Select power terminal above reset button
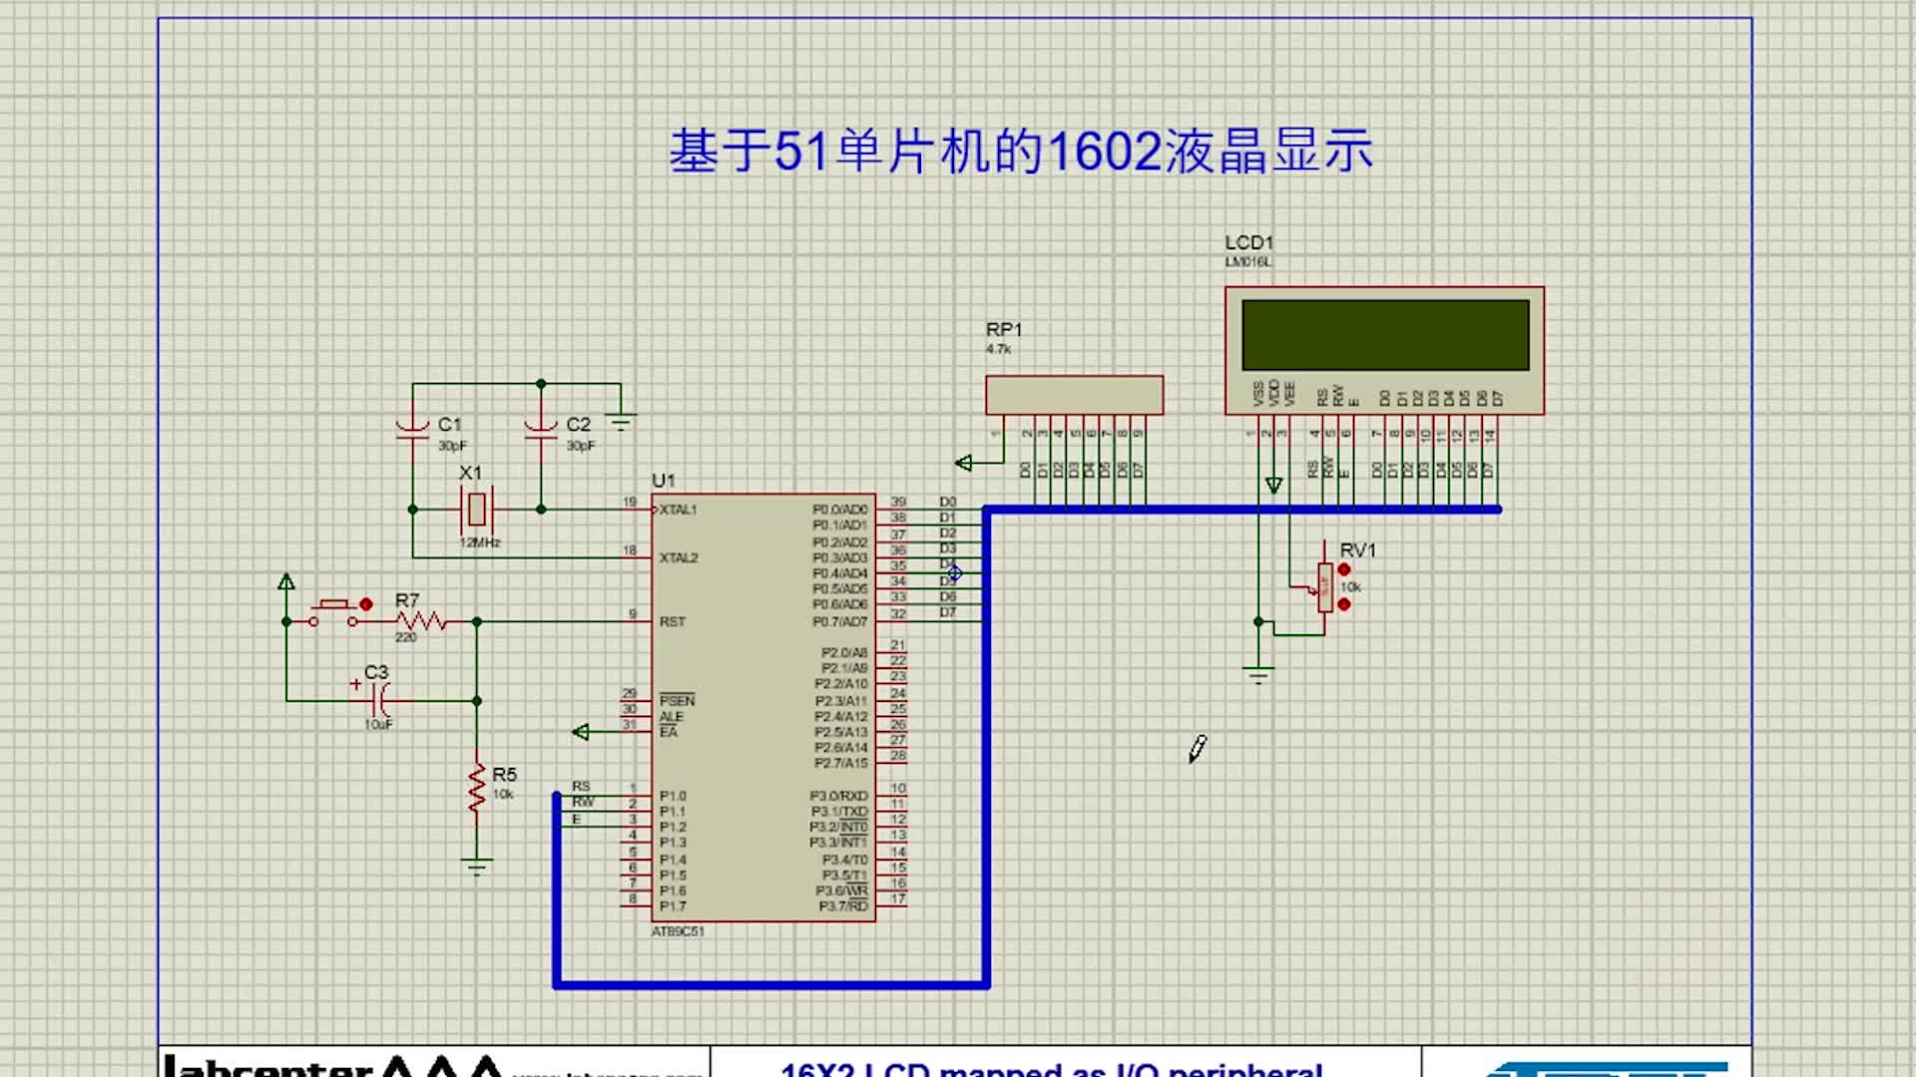 pos(286,581)
